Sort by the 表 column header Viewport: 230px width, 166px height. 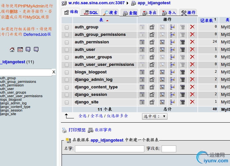pos(101,20)
